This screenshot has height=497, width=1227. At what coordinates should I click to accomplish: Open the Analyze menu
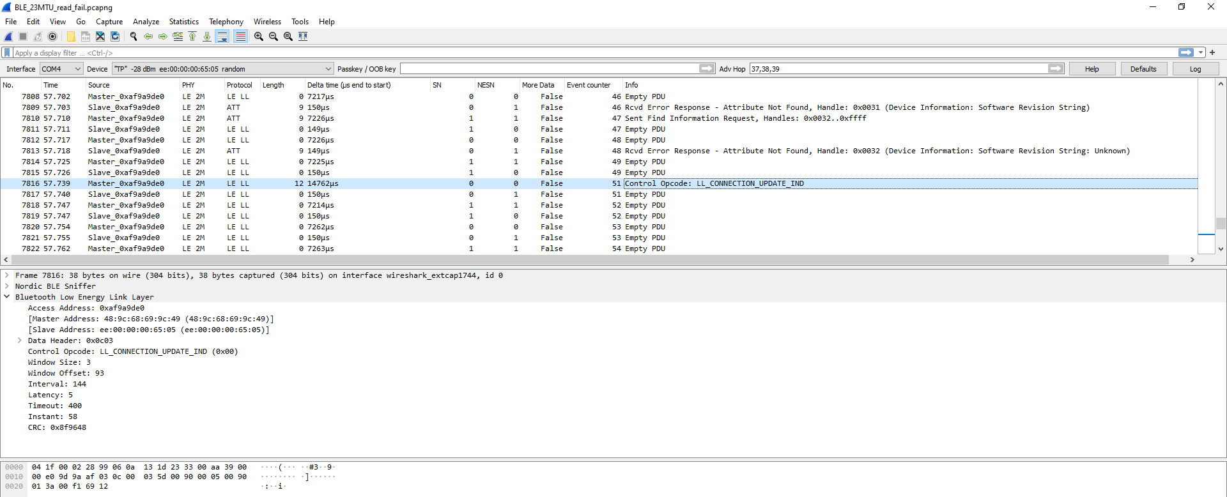(x=146, y=22)
